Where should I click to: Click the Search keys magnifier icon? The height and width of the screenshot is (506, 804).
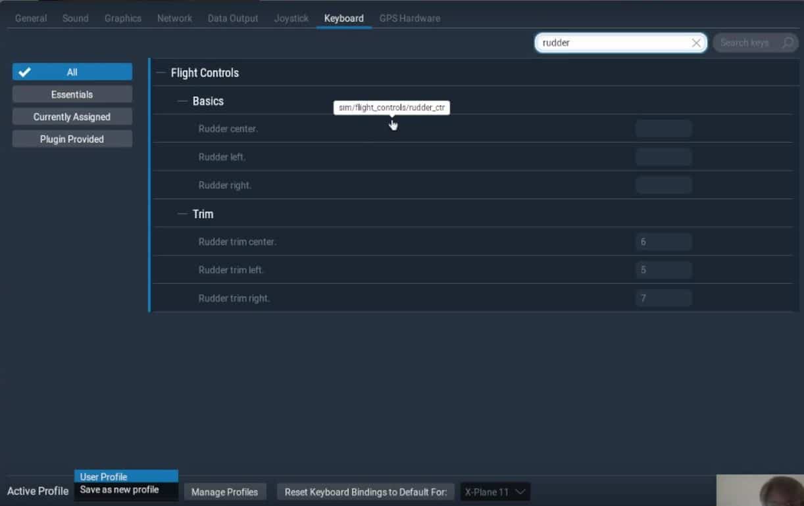click(x=787, y=43)
